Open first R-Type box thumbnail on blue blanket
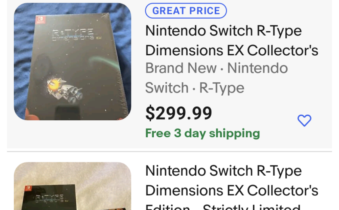 tap(73, 61)
